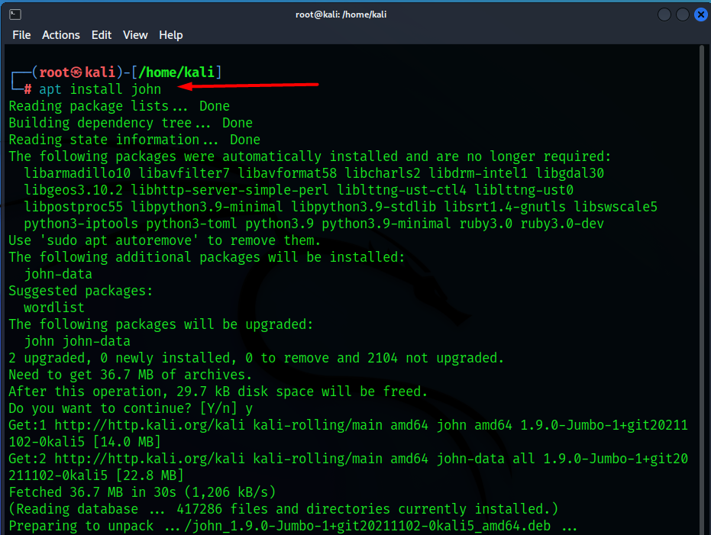Click the prompt path /home/kali

176,73
